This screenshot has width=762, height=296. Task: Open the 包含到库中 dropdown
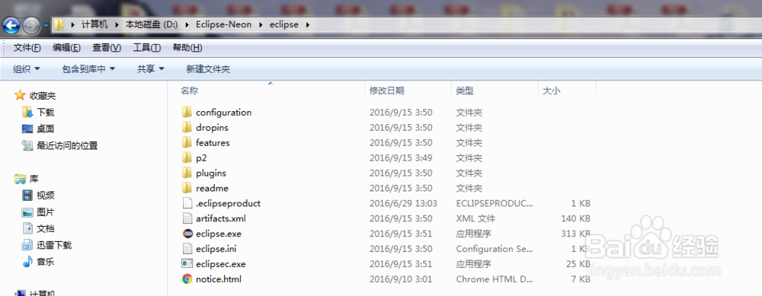(x=88, y=69)
